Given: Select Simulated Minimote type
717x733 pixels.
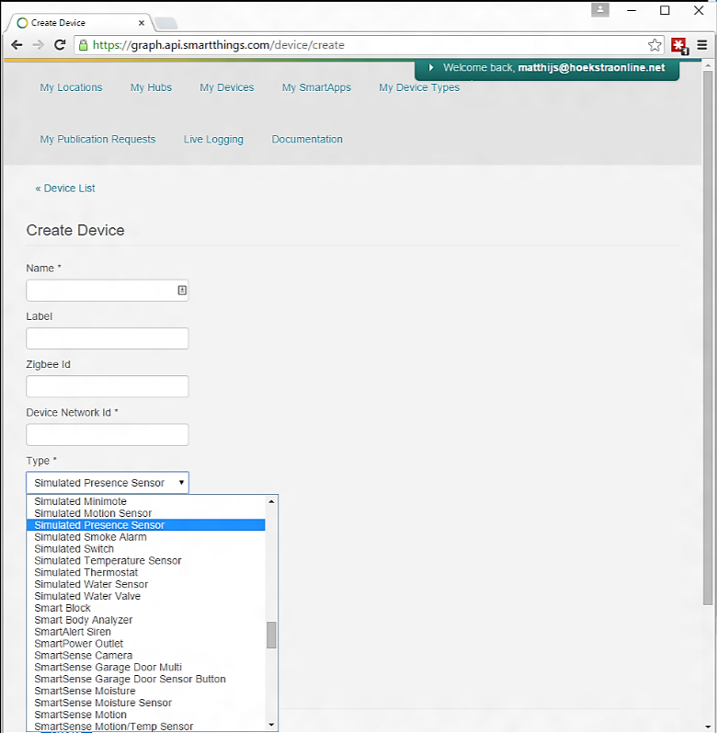Looking at the screenshot, I should tap(146, 501).
